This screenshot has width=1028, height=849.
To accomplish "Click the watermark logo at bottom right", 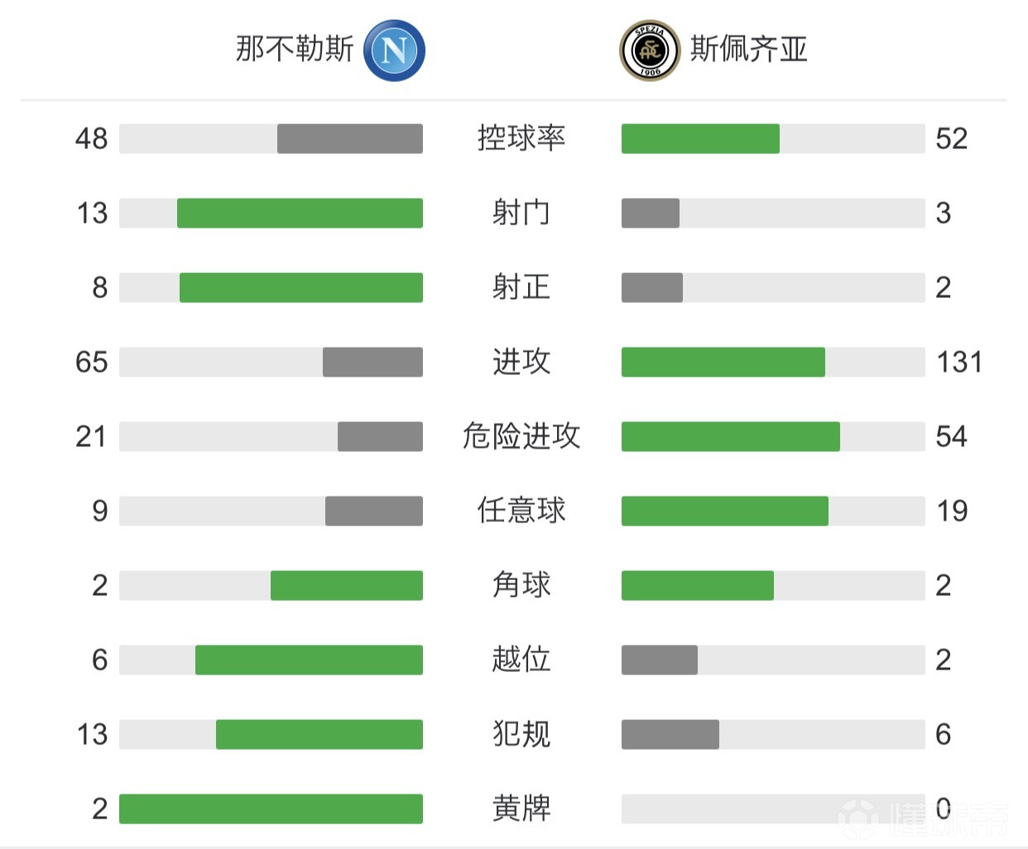I will (x=923, y=818).
